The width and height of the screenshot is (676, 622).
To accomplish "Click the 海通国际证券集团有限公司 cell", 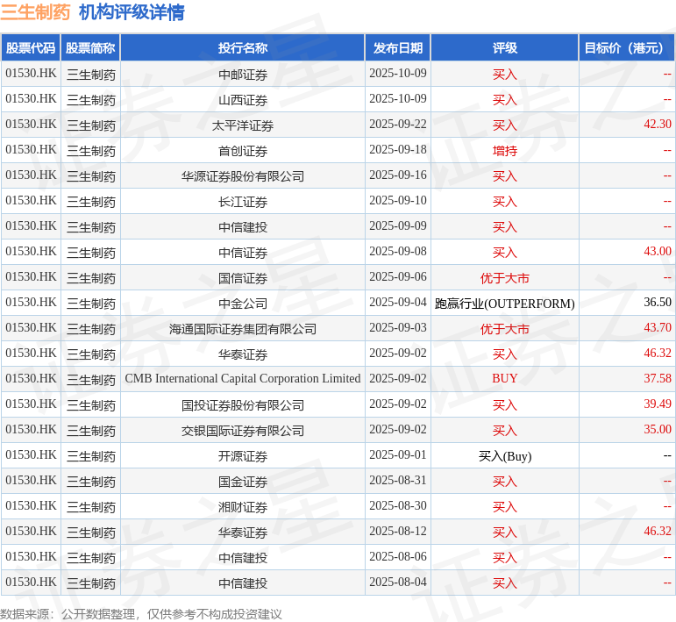I will 243,329.
